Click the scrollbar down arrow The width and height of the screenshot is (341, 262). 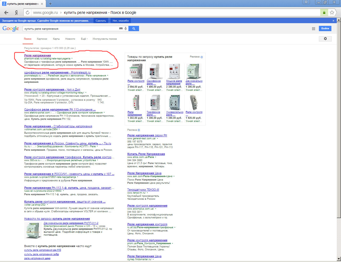pos(339,259)
